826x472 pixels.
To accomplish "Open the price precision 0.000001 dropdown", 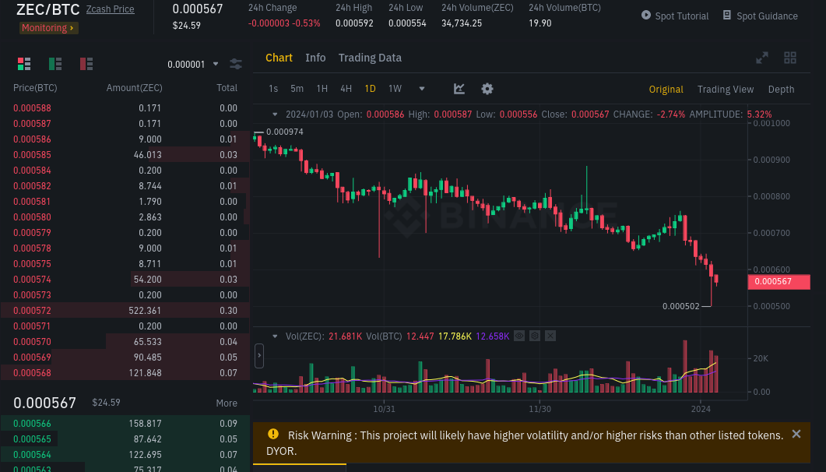I will click(x=193, y=65).
